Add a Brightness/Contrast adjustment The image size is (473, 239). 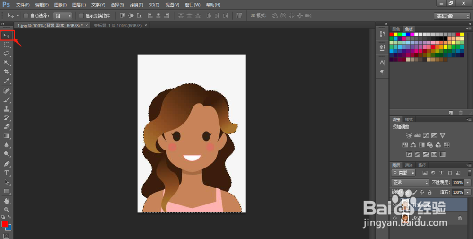point(409,136)
